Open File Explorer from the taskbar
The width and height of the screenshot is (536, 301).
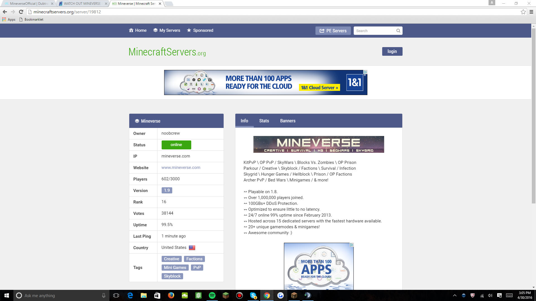point(144,295)
